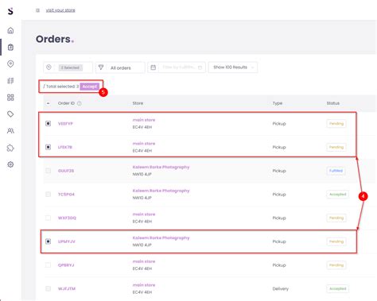Click the sidebar toggle icon beside visit your store
Screen dimensions: 377x301
tap(37, 10)
